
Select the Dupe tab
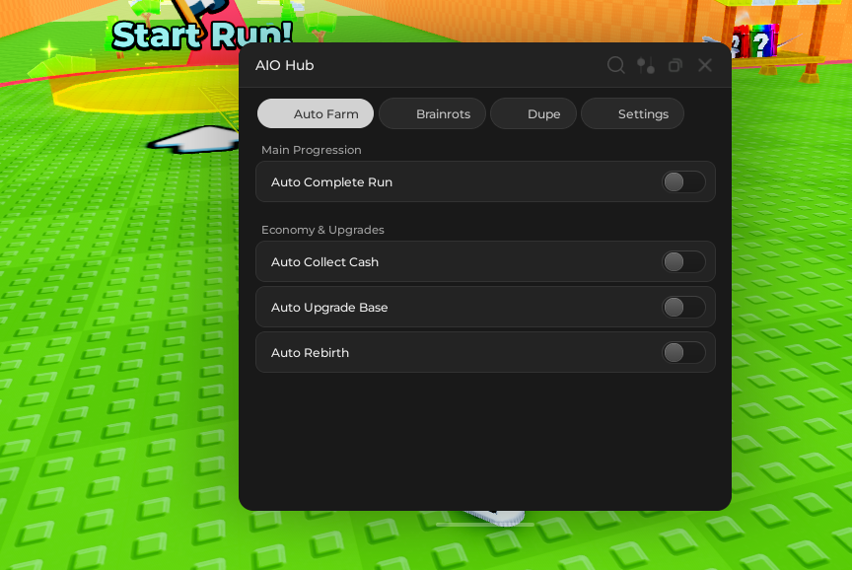click(533, 113)
